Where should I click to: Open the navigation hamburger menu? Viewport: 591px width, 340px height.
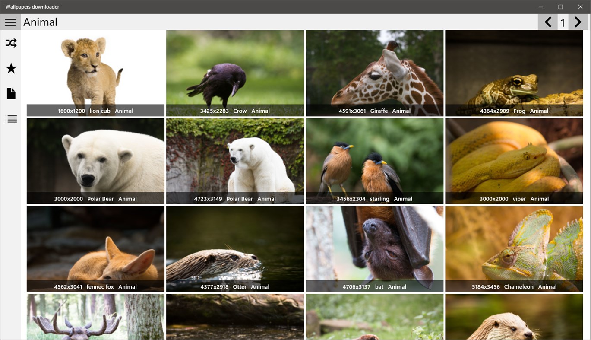pyautogui.click(x=10, y=22)
